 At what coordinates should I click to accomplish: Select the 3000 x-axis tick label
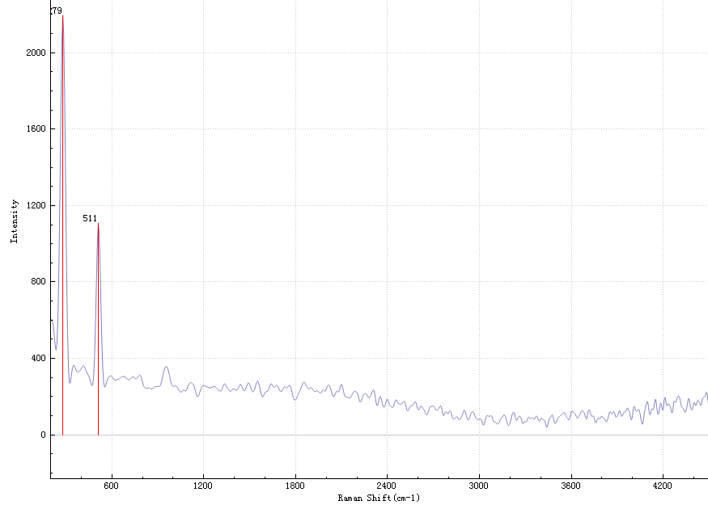(x=479, y=486)
